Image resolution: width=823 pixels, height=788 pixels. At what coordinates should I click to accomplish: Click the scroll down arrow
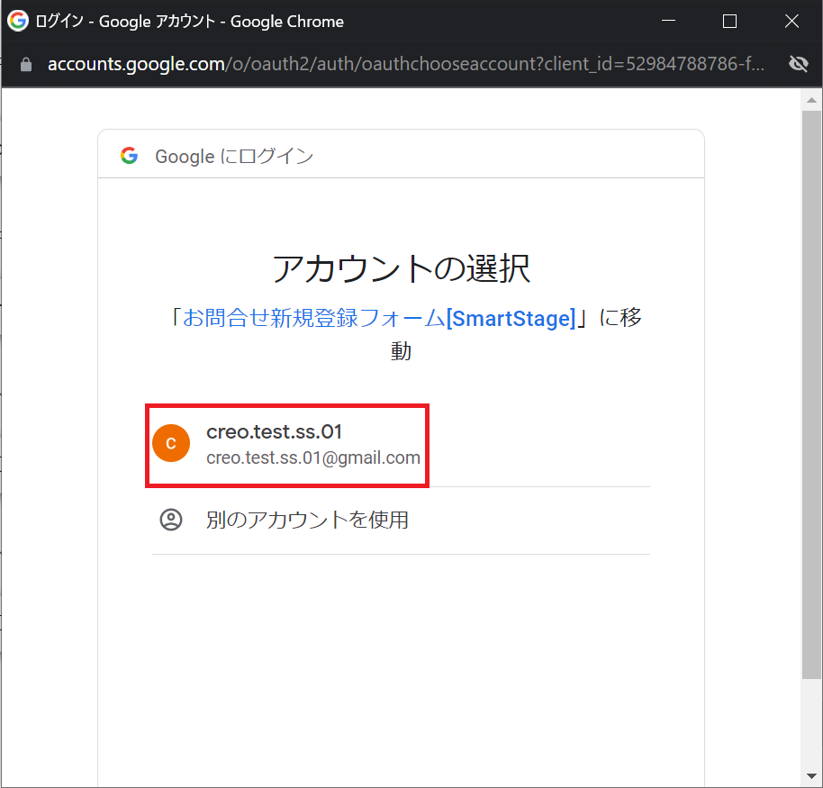click(811, 776)
